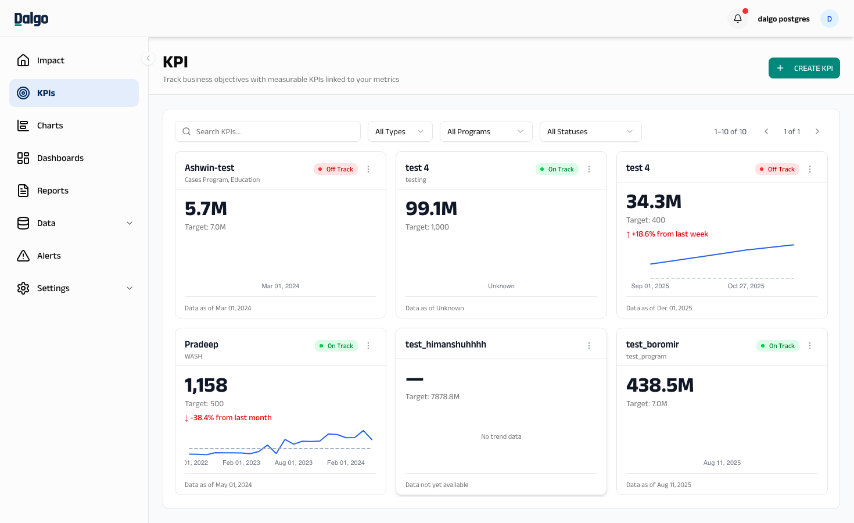Screen dimensions: 854x523
Task: Click the On Track badge on Pradeep
Action: (x=336, y=346)
